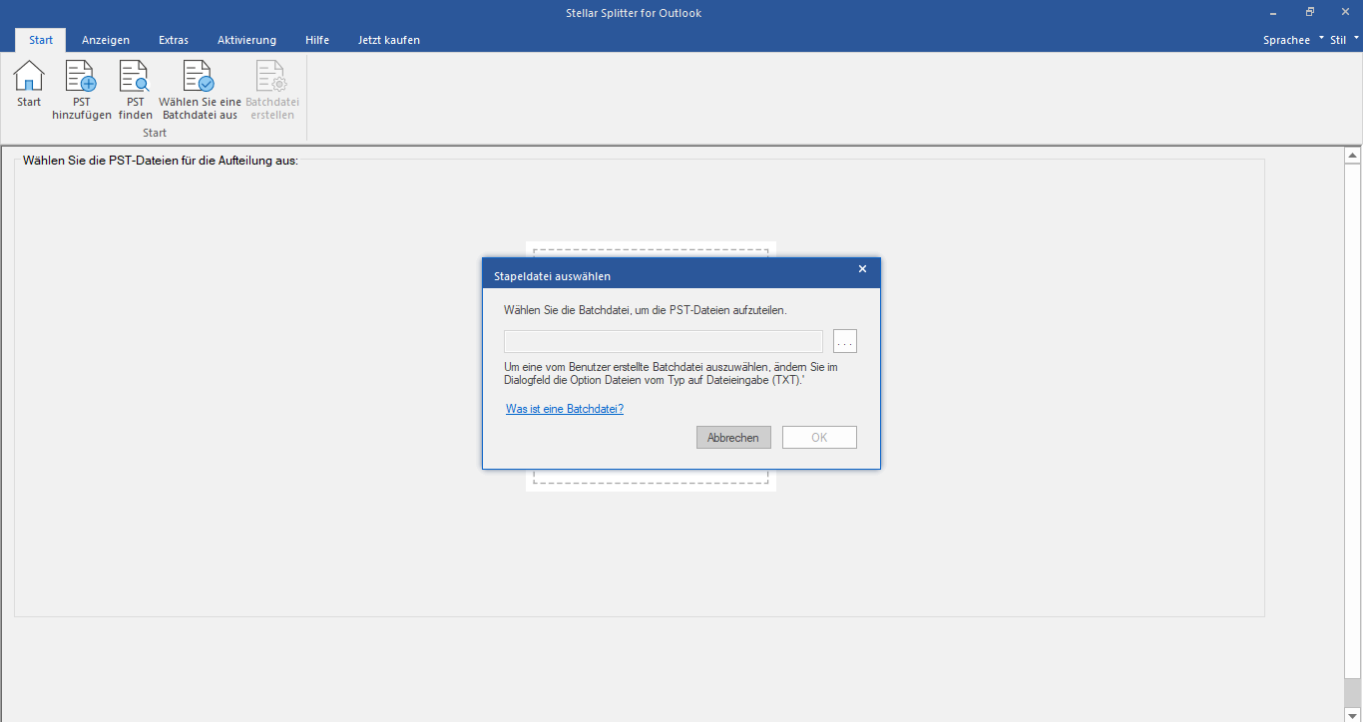This screenshot has height=722, width=1363.
Task: Click the Abbrechen button
Action: coord(733,438)
